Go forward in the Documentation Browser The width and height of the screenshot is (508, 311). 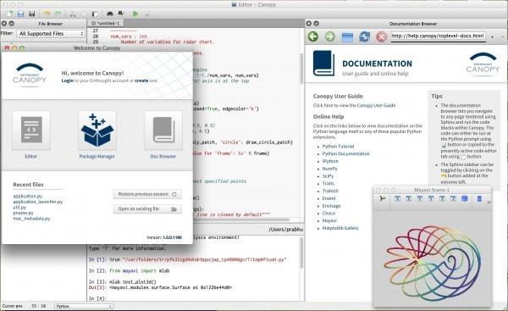tap(330, 36)
